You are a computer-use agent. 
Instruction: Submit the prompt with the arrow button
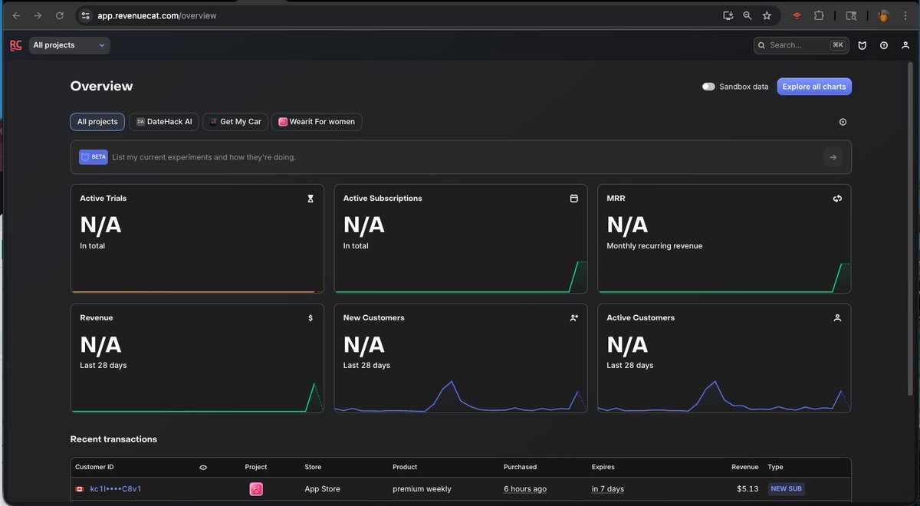(833, 157)
